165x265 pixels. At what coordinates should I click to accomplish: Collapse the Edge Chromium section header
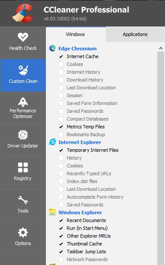click(x=78, y=49)
